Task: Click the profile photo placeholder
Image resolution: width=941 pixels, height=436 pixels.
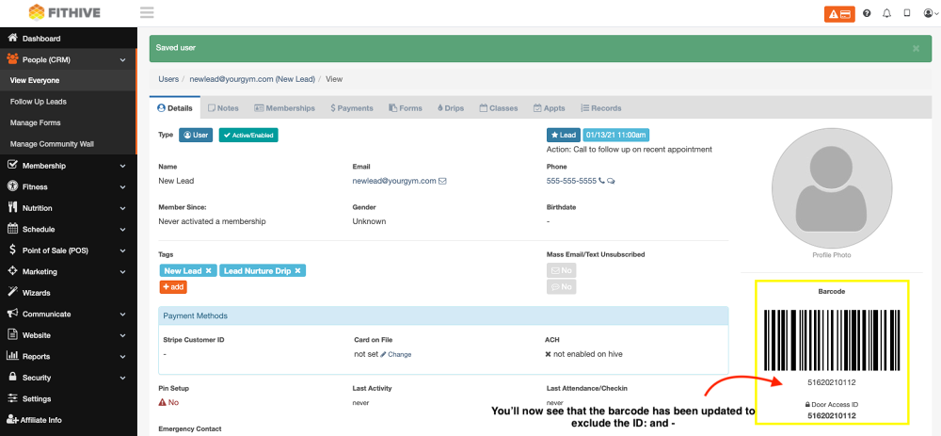Action: click(830, 189)
